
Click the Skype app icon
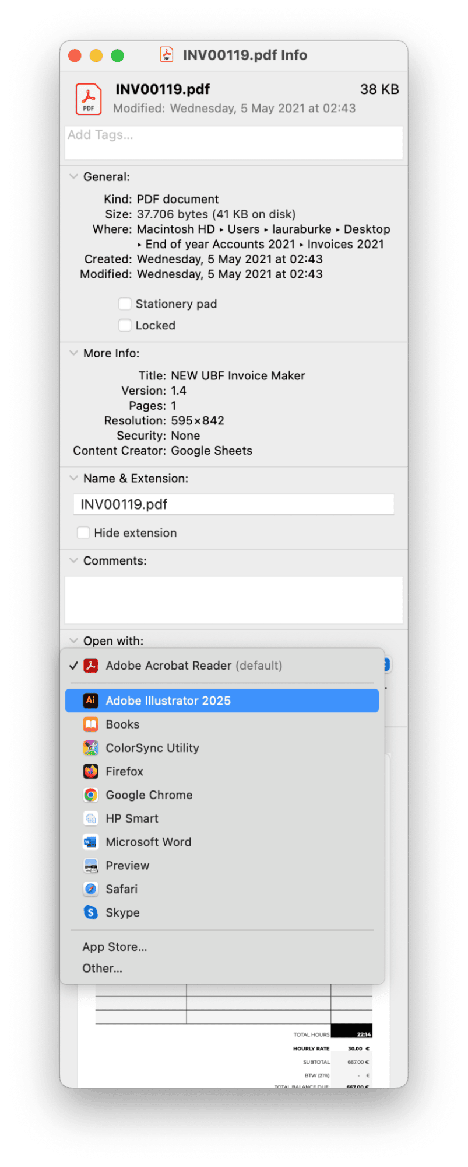click(x=90, y=912)
